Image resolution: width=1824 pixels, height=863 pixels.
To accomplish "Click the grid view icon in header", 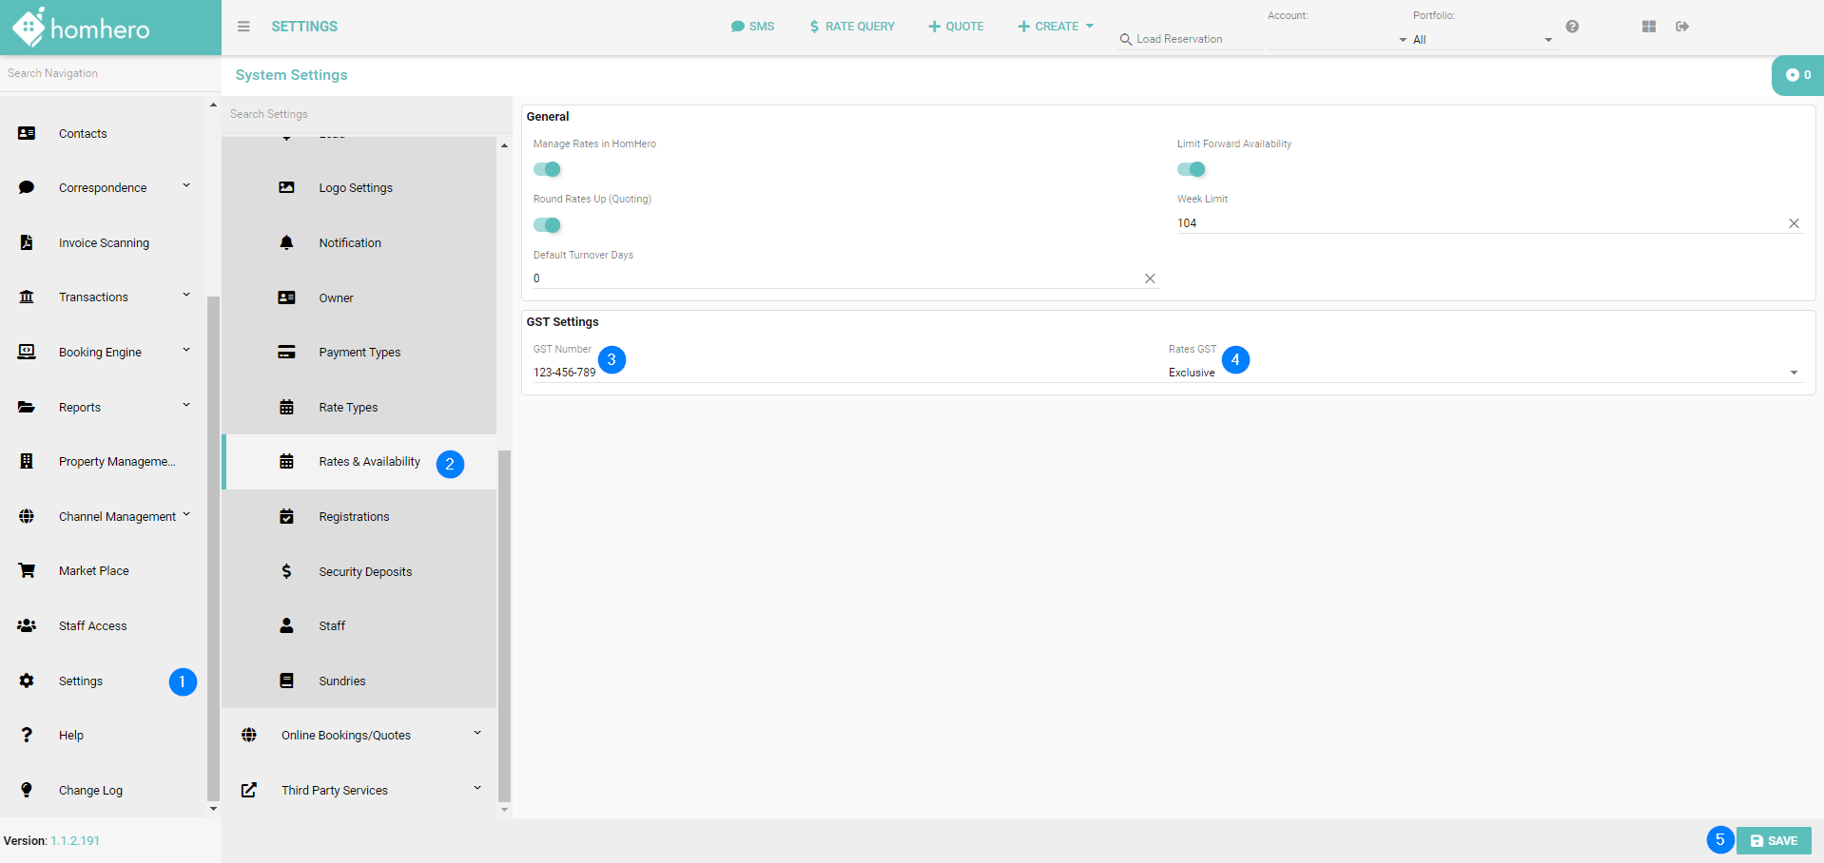I will click(x=1649, y=27).
